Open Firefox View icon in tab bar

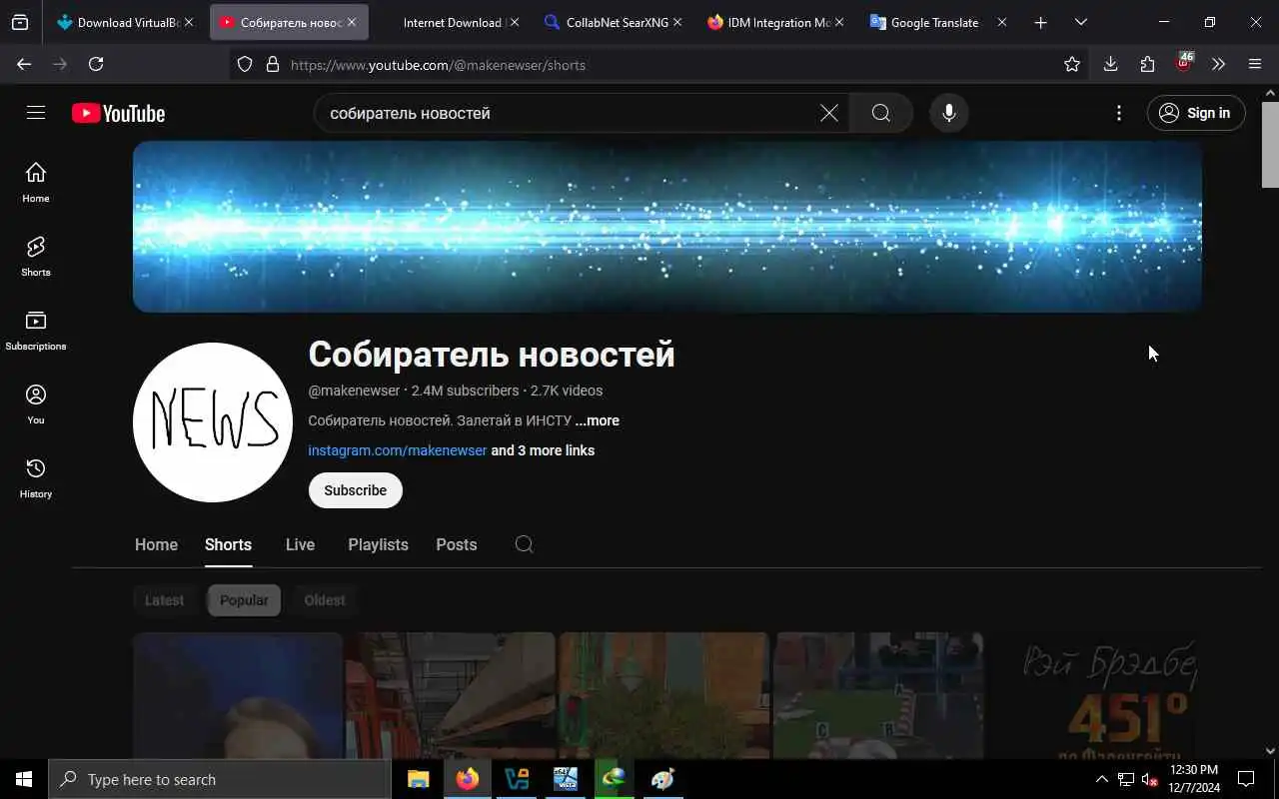pos(20,22)
